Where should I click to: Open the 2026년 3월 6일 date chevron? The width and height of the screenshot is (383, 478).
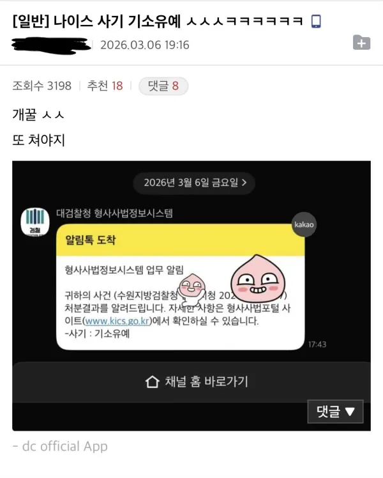[x=244, y=183]
